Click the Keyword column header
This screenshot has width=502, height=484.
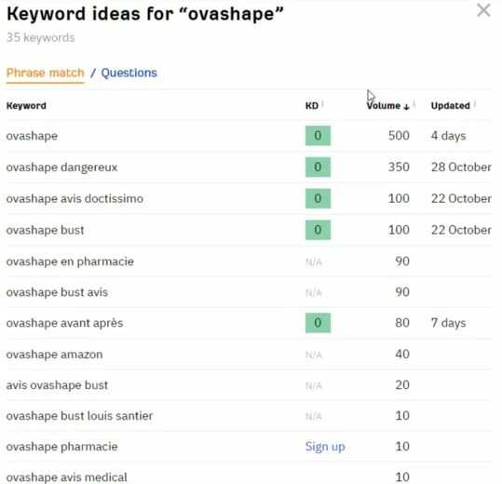(26, 106)
